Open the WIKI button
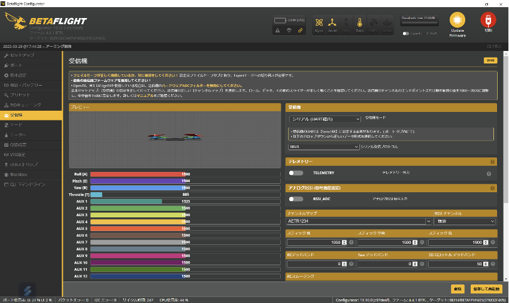The height and width of the screenshot is (303, 509). pyautogui.click(x=490, y=60)
